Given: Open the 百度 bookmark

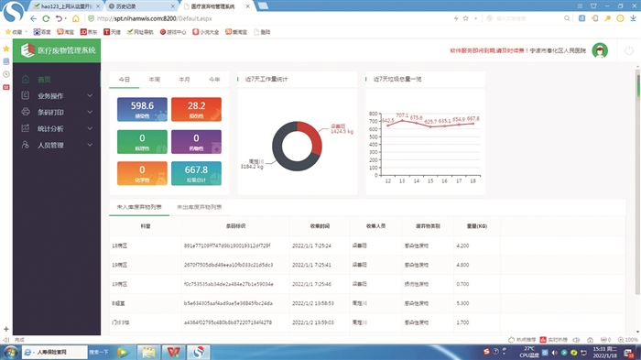Looking at the screenshot, I should 42,32.
